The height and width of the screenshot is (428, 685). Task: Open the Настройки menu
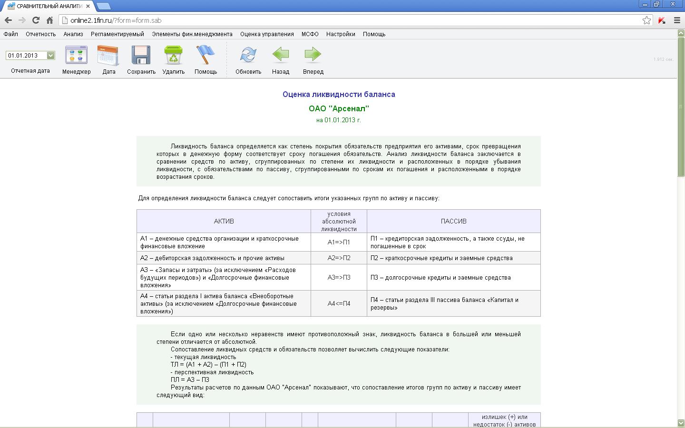[x=341, y=34]
